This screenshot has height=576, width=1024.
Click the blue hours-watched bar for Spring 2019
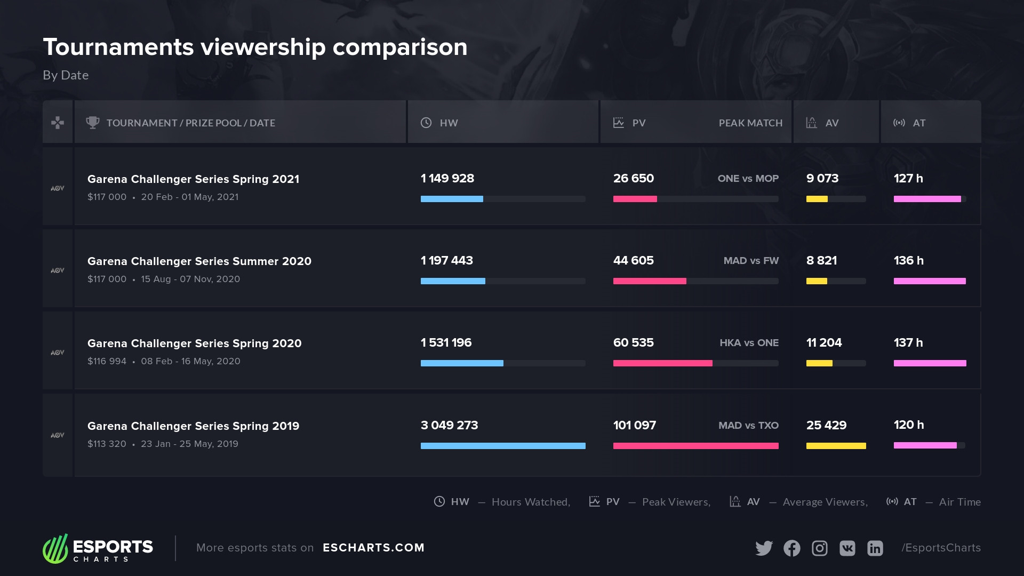[503, 446]
